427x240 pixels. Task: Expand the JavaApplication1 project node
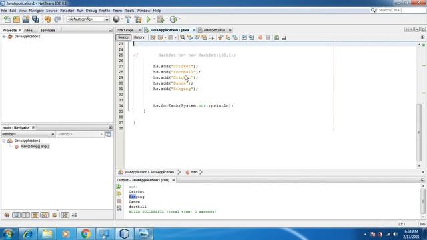[4, 36]
